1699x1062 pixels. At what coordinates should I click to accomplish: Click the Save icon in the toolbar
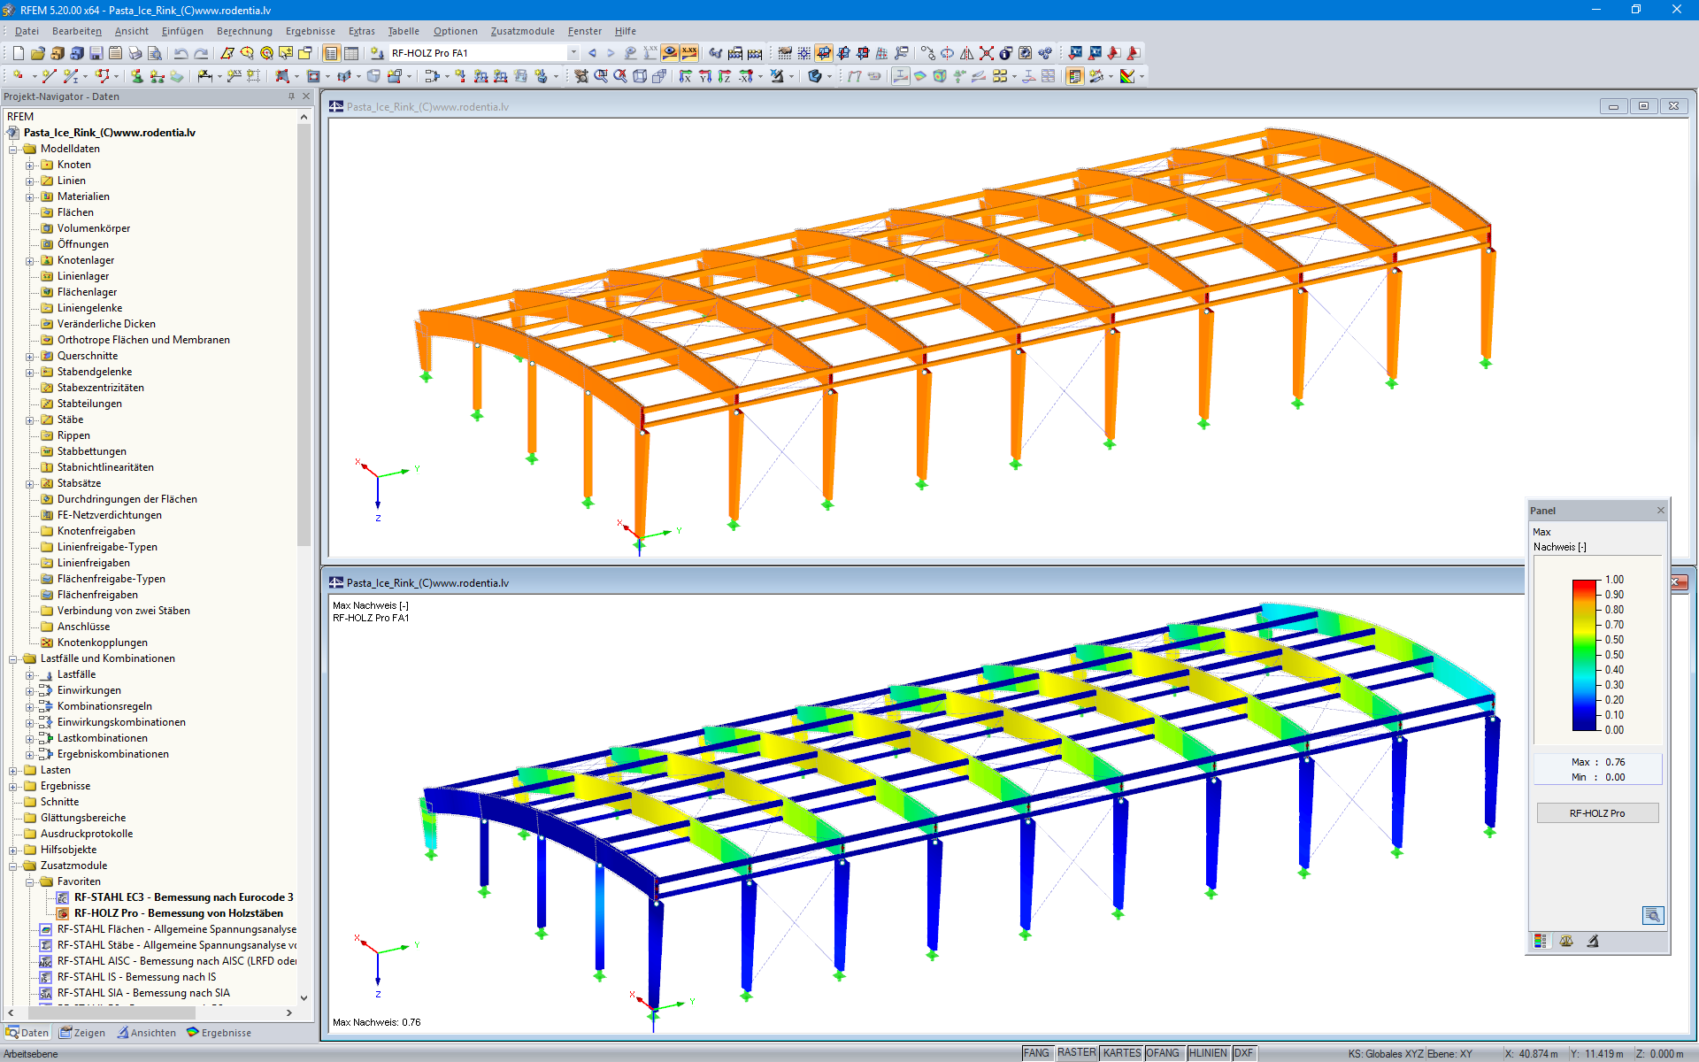95,53
